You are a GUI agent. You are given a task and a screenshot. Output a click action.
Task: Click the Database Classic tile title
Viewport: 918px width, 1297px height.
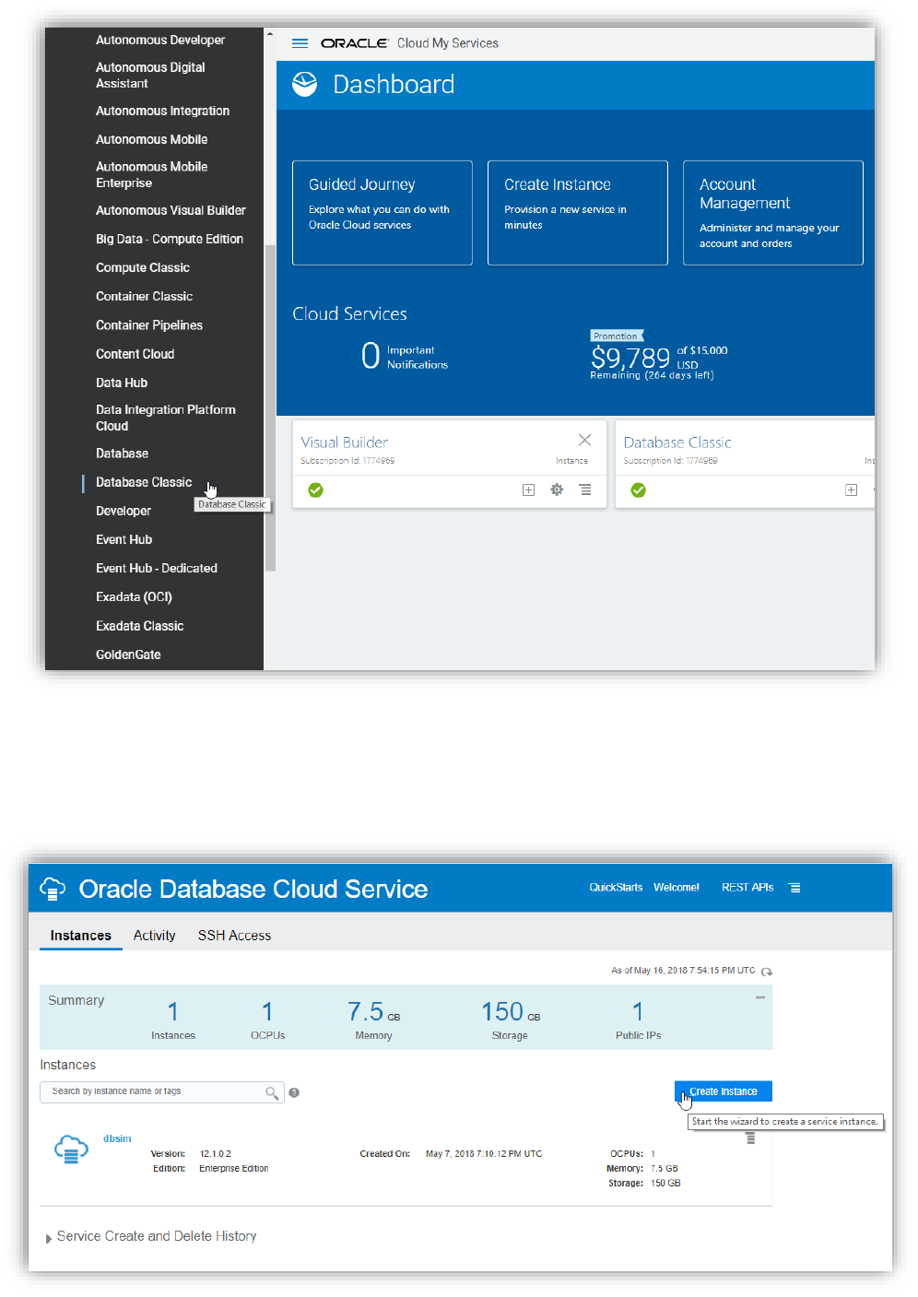tap(677, 442)
